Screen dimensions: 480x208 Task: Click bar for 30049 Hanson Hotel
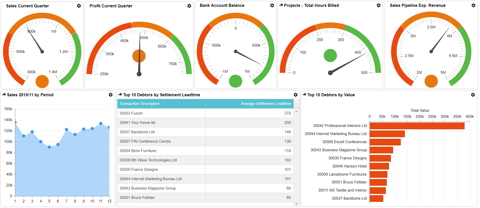point(379,166)
